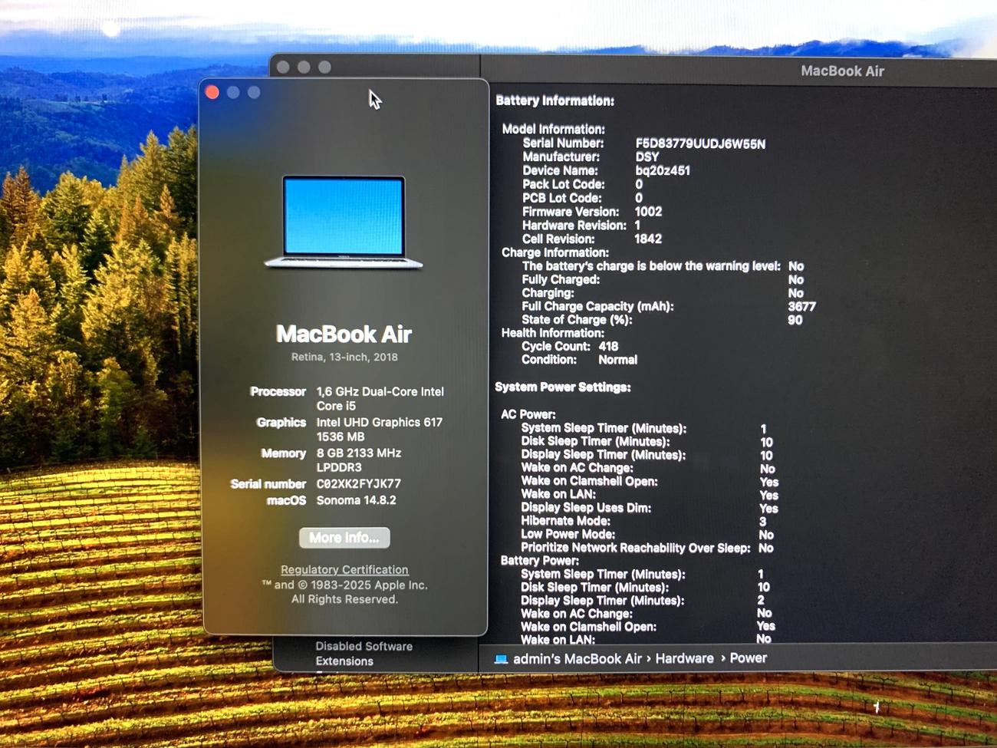Open the Regulatory Certification link
Image resolution: width=997 pixels, height=748 pixels.
click(344, 570)
